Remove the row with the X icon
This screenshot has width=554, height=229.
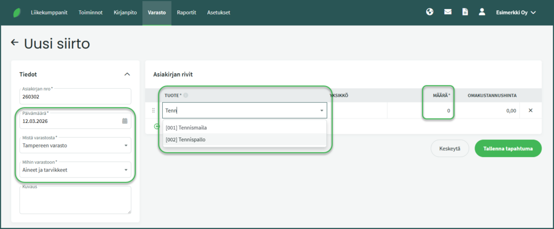point(530,110)
